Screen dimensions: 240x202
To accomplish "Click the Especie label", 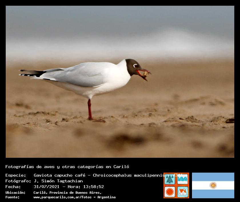I will point(15,175).
